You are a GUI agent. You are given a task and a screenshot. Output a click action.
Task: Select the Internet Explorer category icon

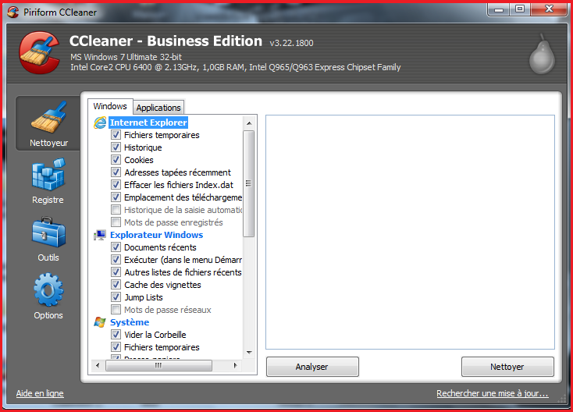point(100,123)
